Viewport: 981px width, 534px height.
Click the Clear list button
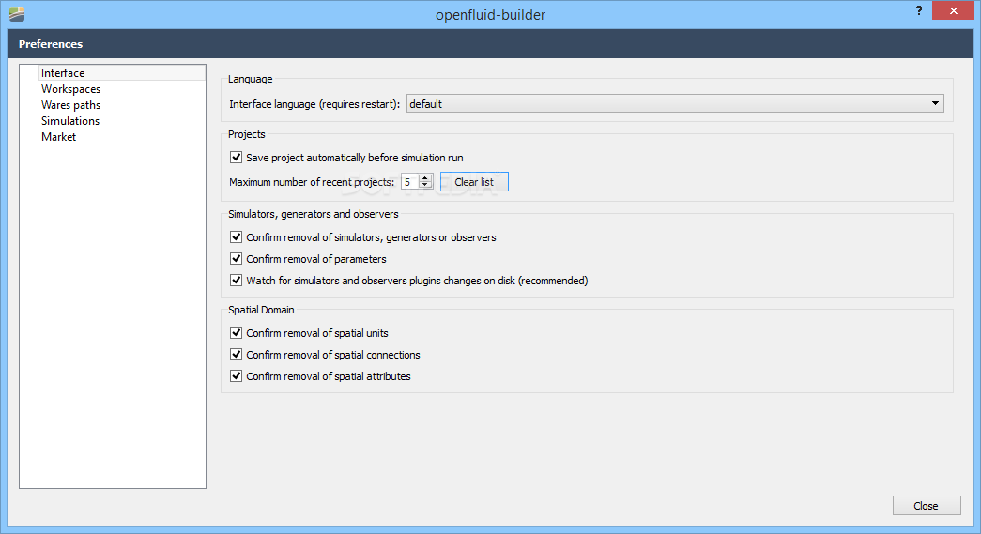point(474,182)
